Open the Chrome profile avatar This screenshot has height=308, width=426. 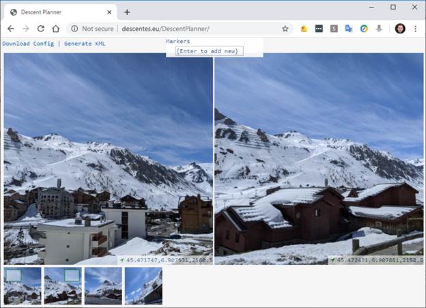[400, 29]
